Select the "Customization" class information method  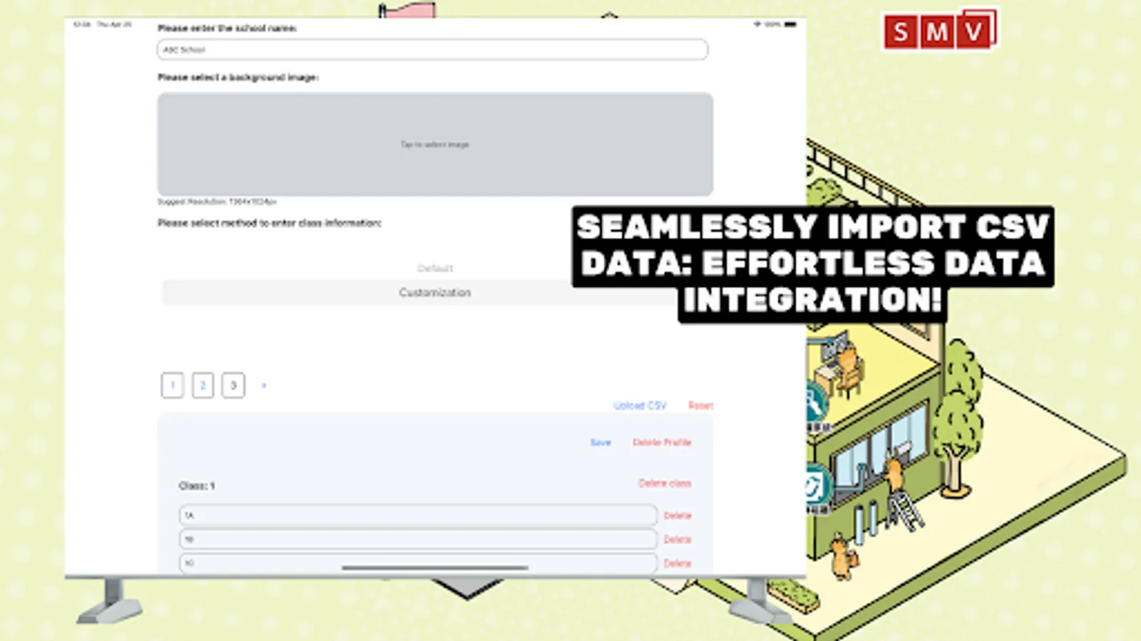click(436, 292)
